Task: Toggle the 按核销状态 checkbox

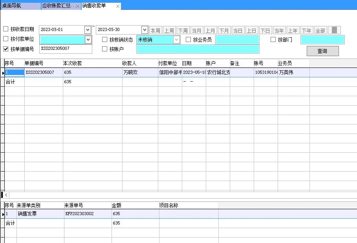Action: click(x=105, y=40)
